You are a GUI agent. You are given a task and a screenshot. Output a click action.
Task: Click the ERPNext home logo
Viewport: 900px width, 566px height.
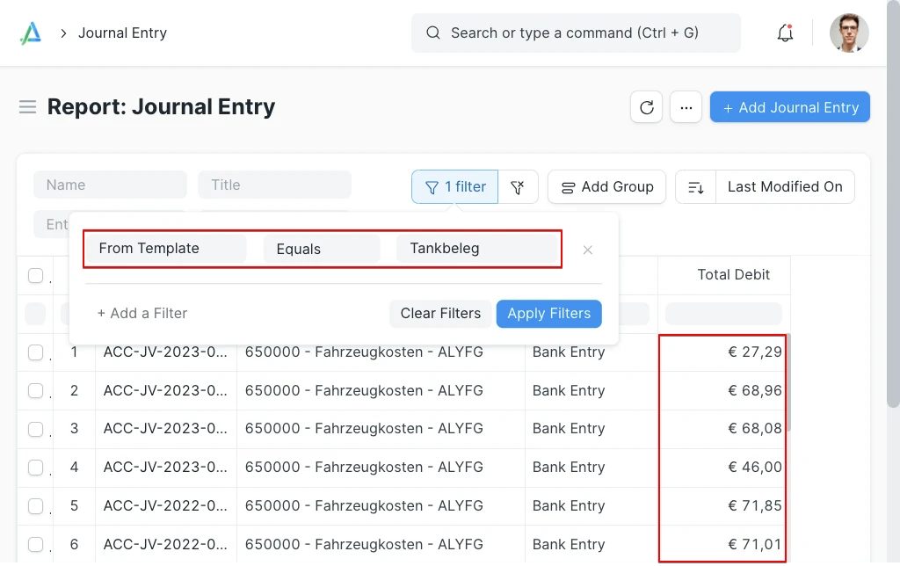31,33
